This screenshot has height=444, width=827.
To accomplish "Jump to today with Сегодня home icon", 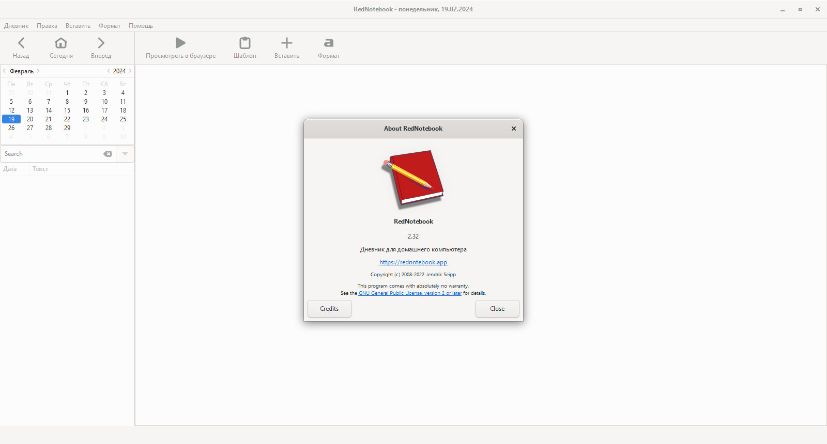I will tap(61, 43).
